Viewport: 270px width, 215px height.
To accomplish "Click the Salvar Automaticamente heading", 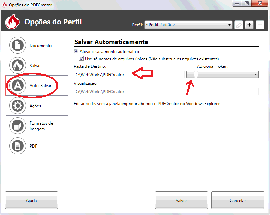I will pyautogui.click(x=111, y=42).
